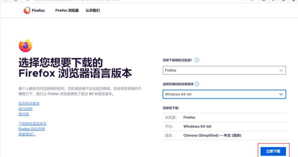Open the Firefox 浏览器 menu

click(x=67, y=10)
